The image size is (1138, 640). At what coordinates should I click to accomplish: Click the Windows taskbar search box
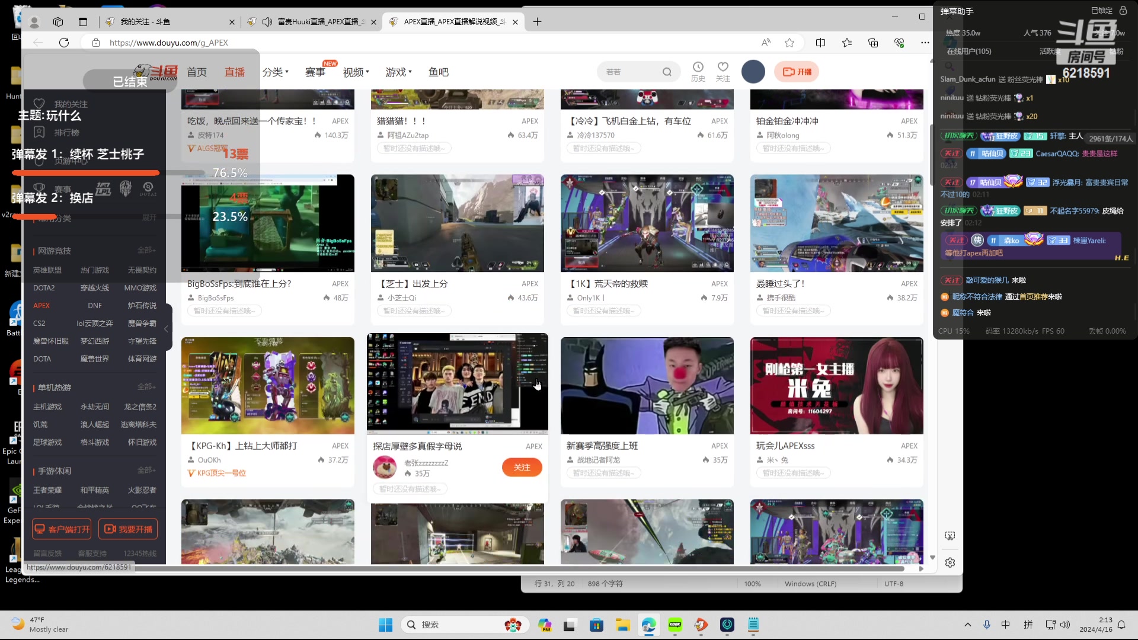coord(465,625)
